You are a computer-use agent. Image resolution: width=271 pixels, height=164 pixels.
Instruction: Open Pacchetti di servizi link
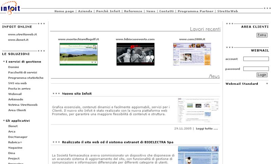point(22,73)
